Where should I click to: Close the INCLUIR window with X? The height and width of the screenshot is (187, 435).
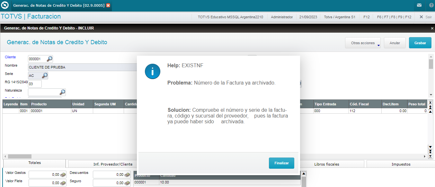(x=432, y=28)
